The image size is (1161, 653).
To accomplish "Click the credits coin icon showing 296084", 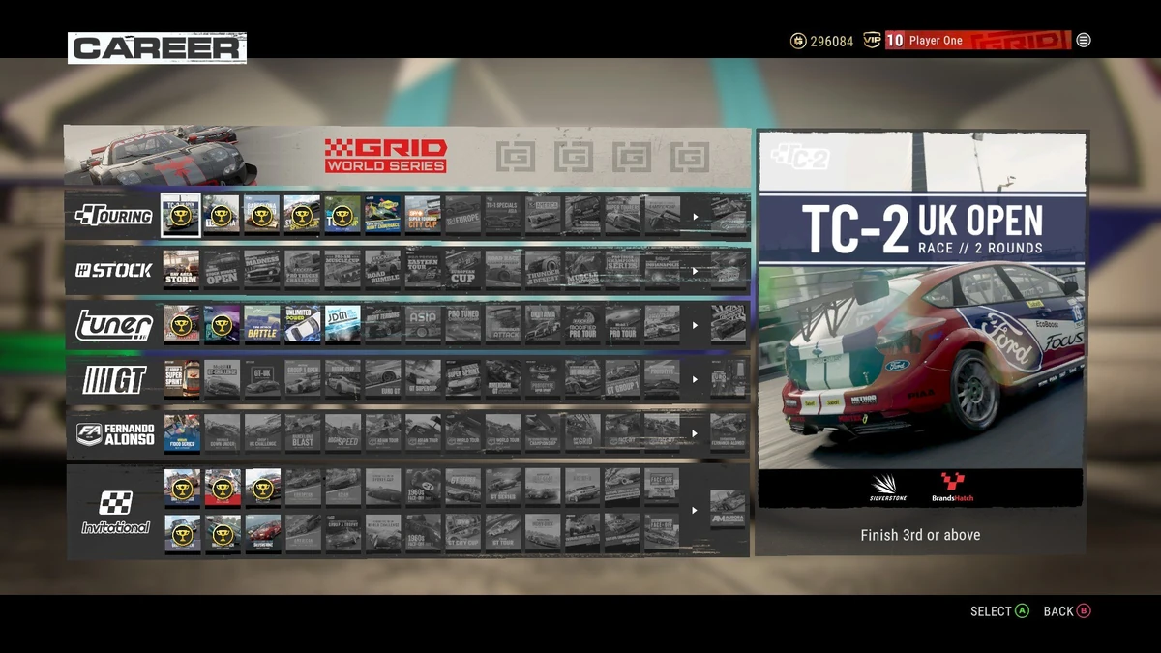I will [x=798, y=42].
